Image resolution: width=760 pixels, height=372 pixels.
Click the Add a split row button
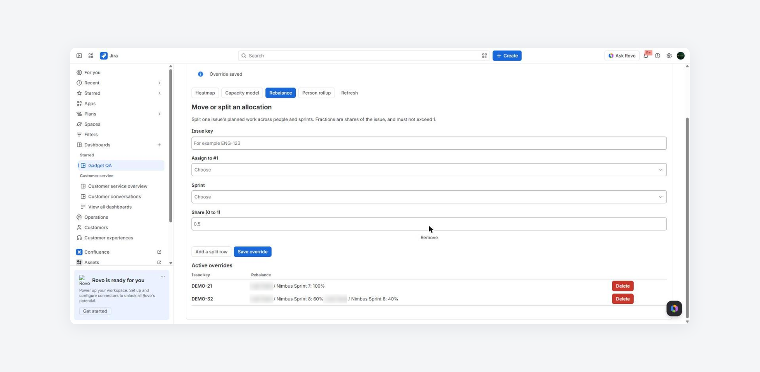[211, 252]
